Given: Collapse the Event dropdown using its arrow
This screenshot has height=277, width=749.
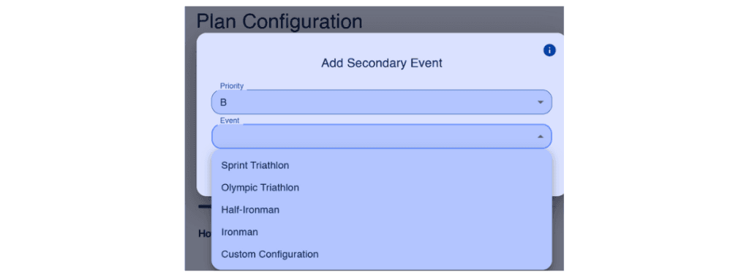Looking at the screenshot, I should (x=541, y=137).
